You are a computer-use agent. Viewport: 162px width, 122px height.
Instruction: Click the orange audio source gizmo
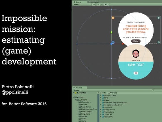click(x=113, y=18)
